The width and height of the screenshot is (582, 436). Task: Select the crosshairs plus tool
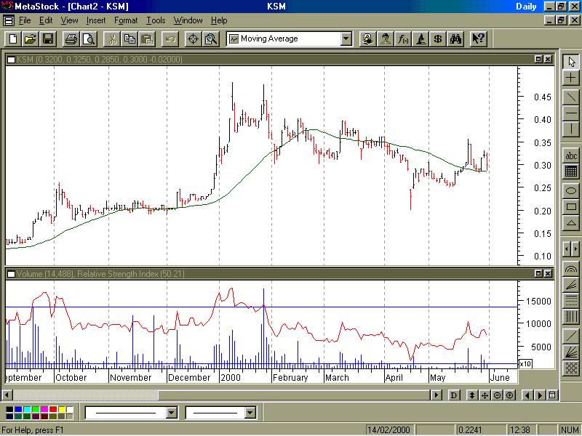(x=571, y=78)
